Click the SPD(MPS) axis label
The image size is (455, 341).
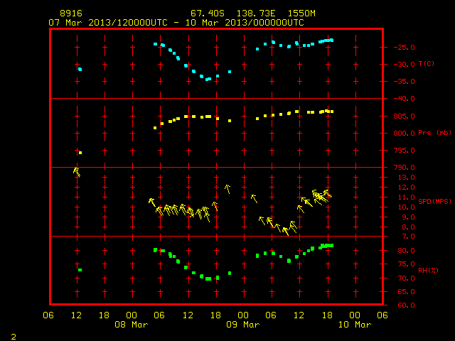click(434, 201)
